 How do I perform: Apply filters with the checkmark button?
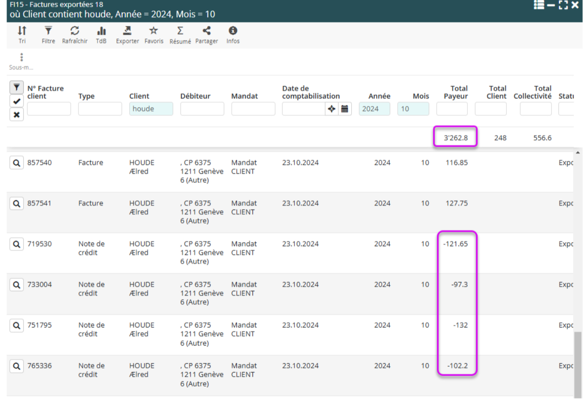[16, 101]
